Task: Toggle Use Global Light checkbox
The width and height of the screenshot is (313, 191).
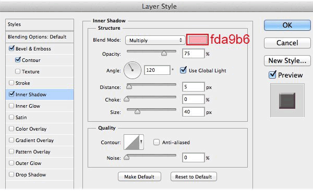Action: pos(183,70)
